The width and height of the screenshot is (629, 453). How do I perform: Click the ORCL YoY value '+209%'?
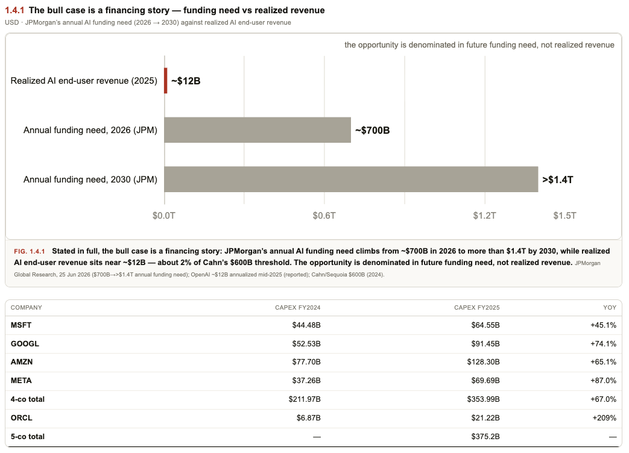click(x=604, y=417)
